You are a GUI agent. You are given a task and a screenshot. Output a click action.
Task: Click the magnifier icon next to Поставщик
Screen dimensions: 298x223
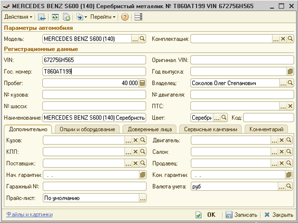[143, 163]
